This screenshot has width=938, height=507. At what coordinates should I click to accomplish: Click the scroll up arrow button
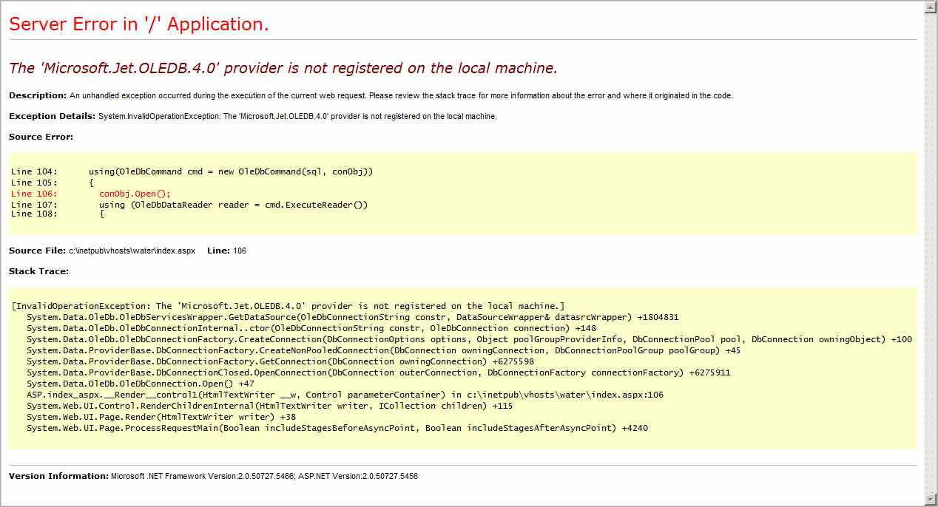click(930, 7)
